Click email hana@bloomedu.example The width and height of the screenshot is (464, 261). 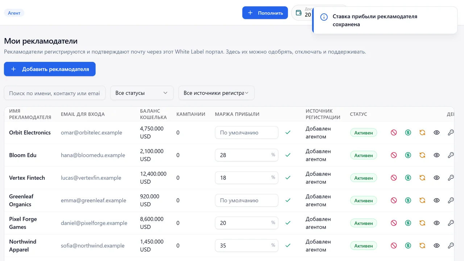pyautogui.click(x=93, y=155)
